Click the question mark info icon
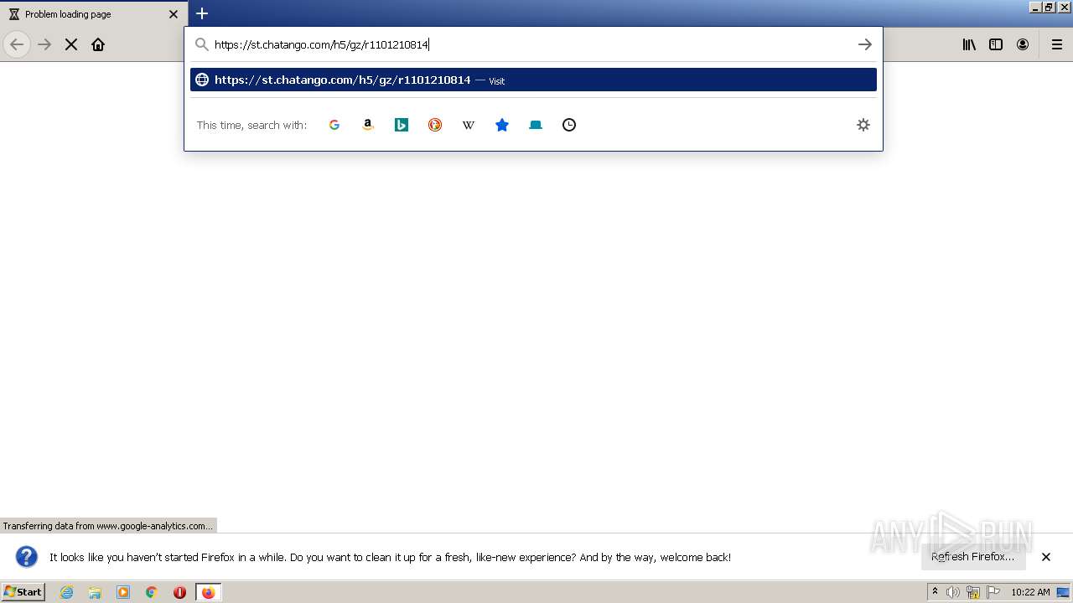 point(27,557)
